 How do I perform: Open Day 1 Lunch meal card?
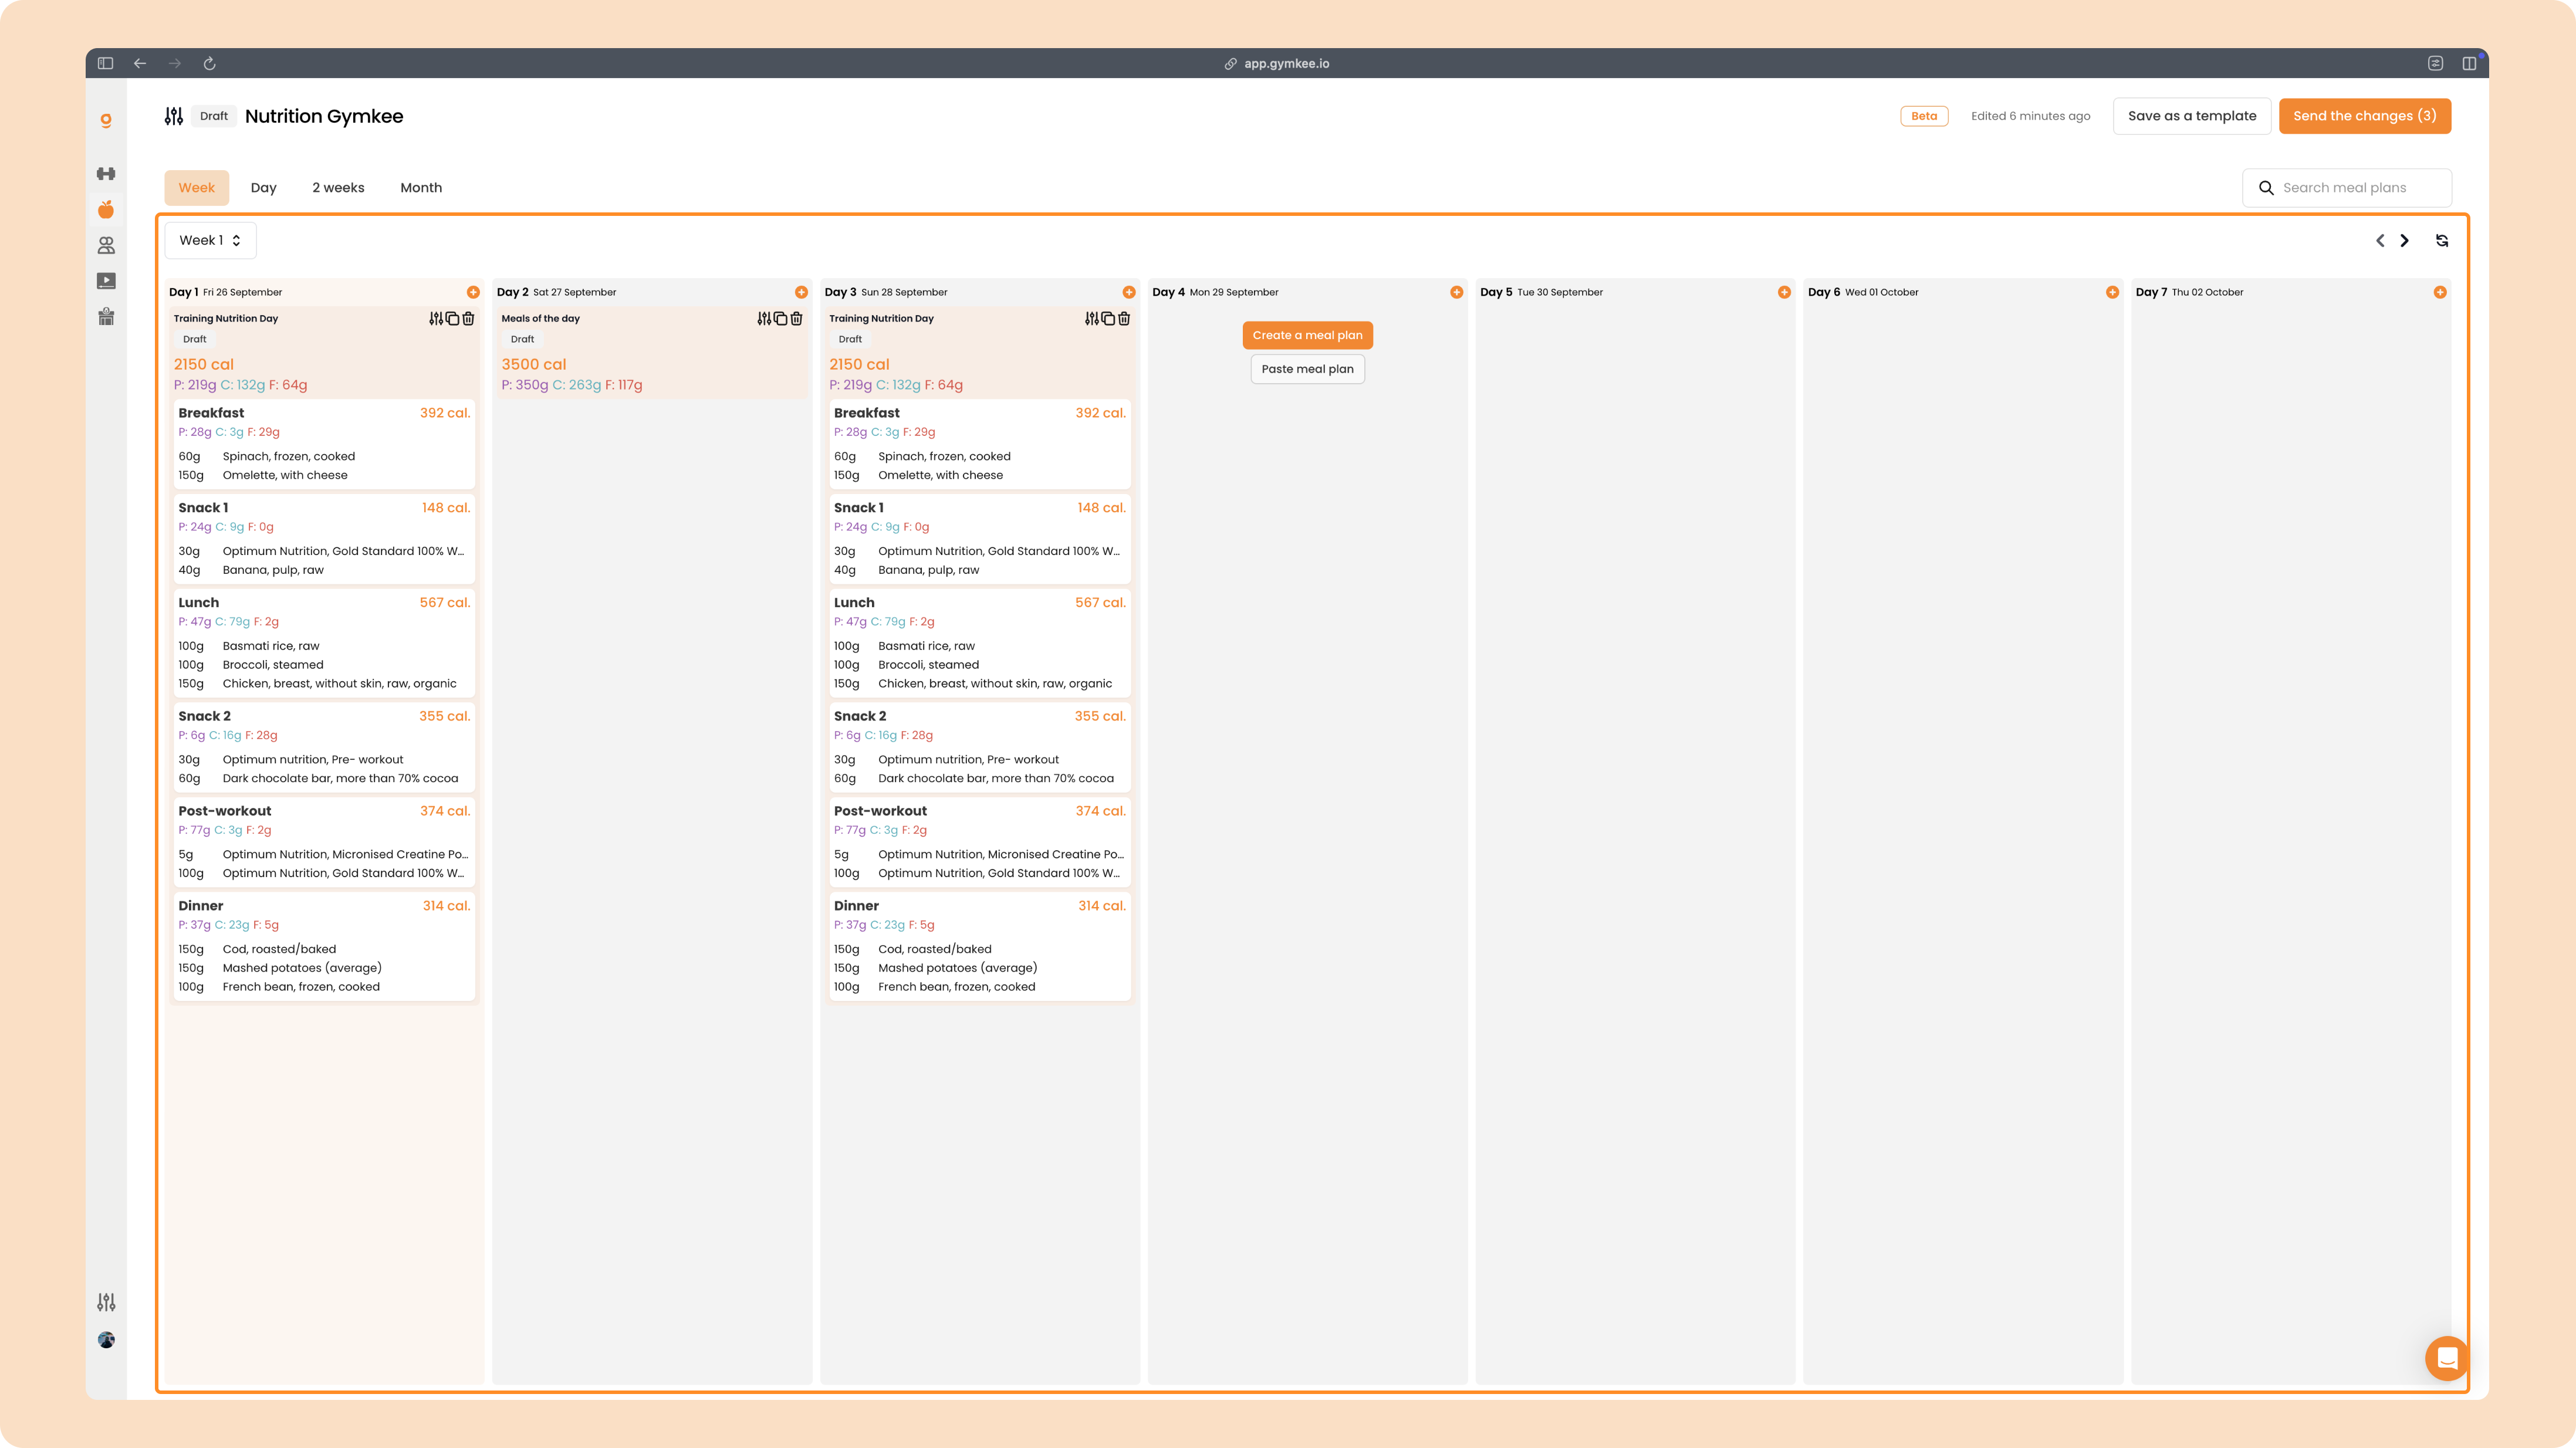point(323,643)
